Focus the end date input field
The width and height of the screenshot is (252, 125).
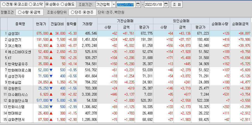[x=154, y=4]
